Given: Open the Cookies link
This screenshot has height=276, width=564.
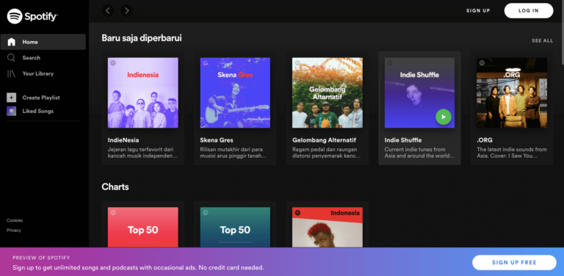Looking at the screenshot, I should tap(15, 220).
